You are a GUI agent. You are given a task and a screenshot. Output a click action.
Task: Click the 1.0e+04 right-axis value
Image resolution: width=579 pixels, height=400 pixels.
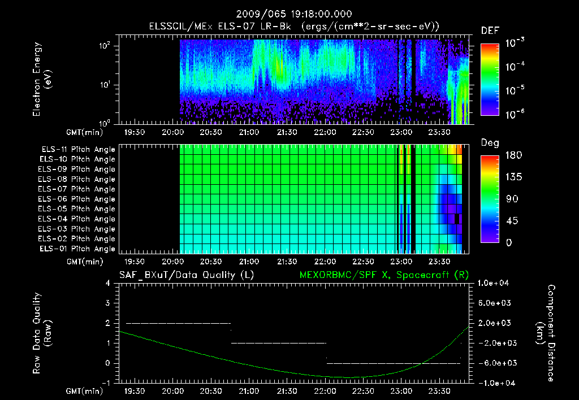pos(493,283)
